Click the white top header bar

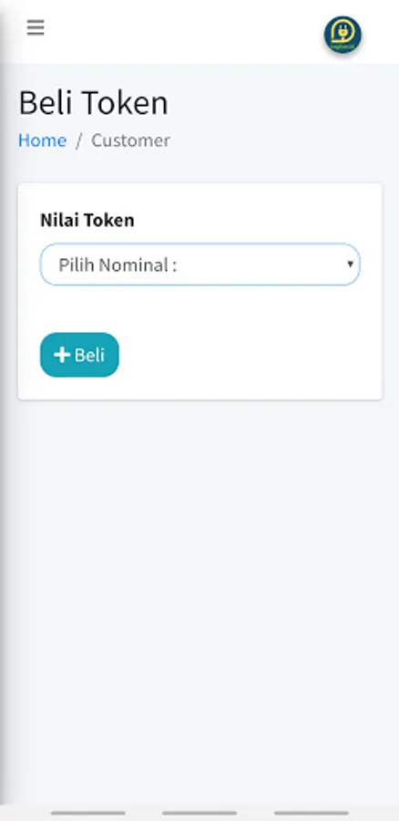point(183,31)
